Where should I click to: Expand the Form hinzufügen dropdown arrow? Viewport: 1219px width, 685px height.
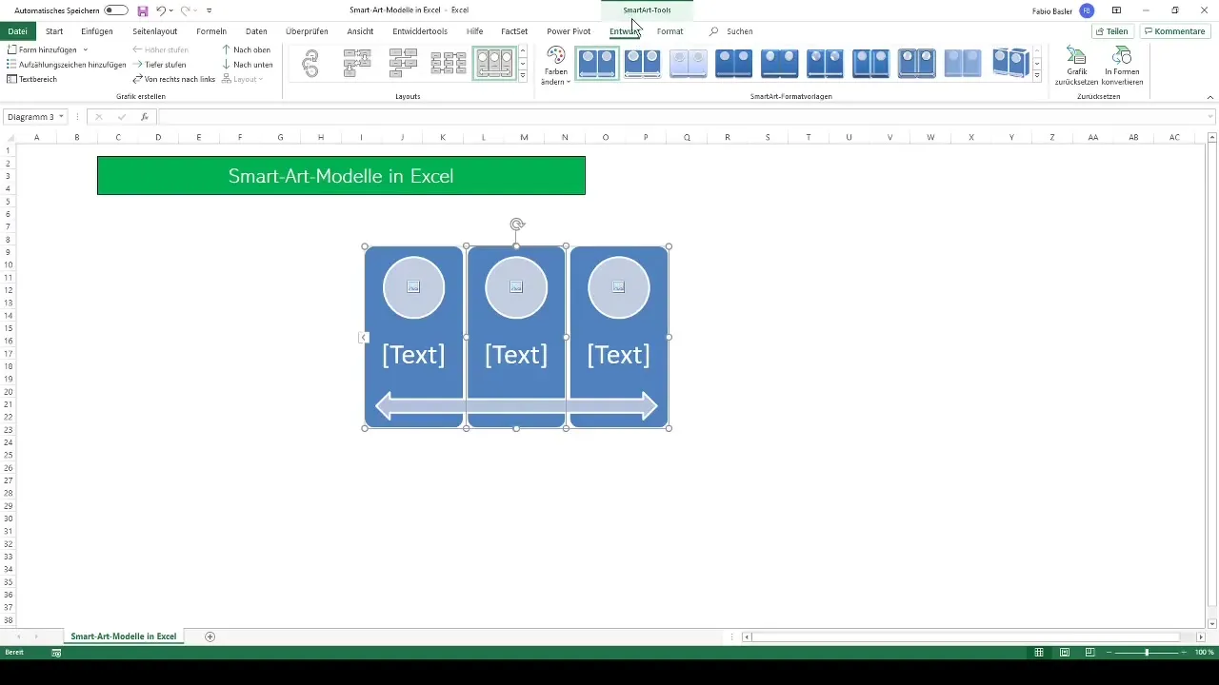pos(86,49)
